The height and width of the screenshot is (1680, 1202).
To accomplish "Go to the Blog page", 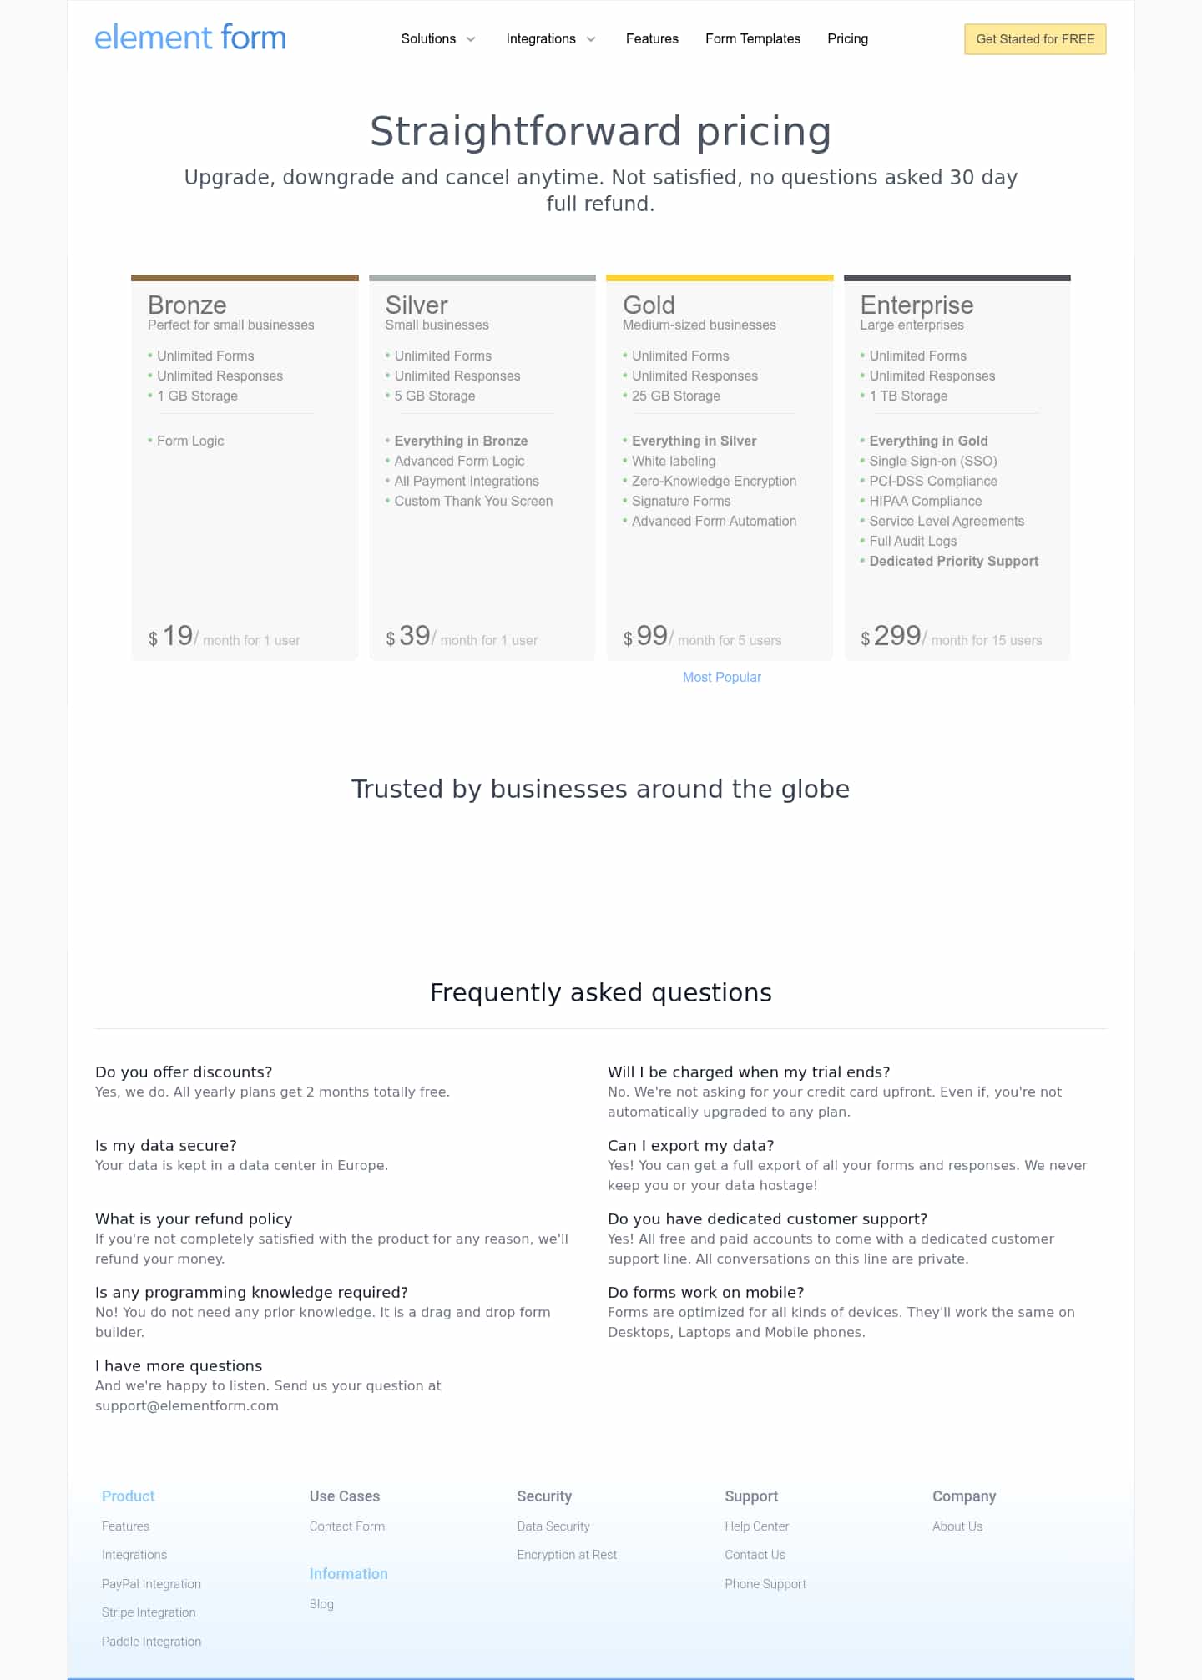I will pos(321,1603).
